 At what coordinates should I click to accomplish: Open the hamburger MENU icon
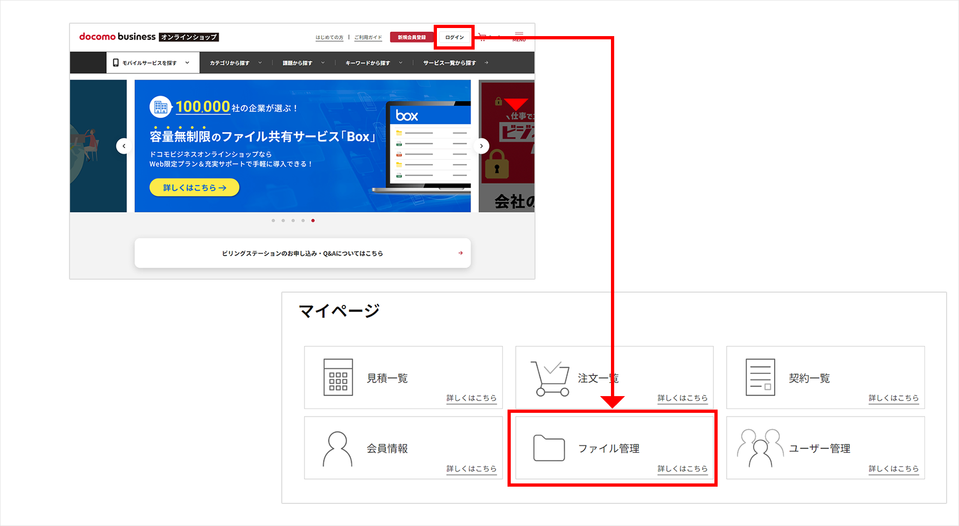pyautogui.click(x=519, y=37)
